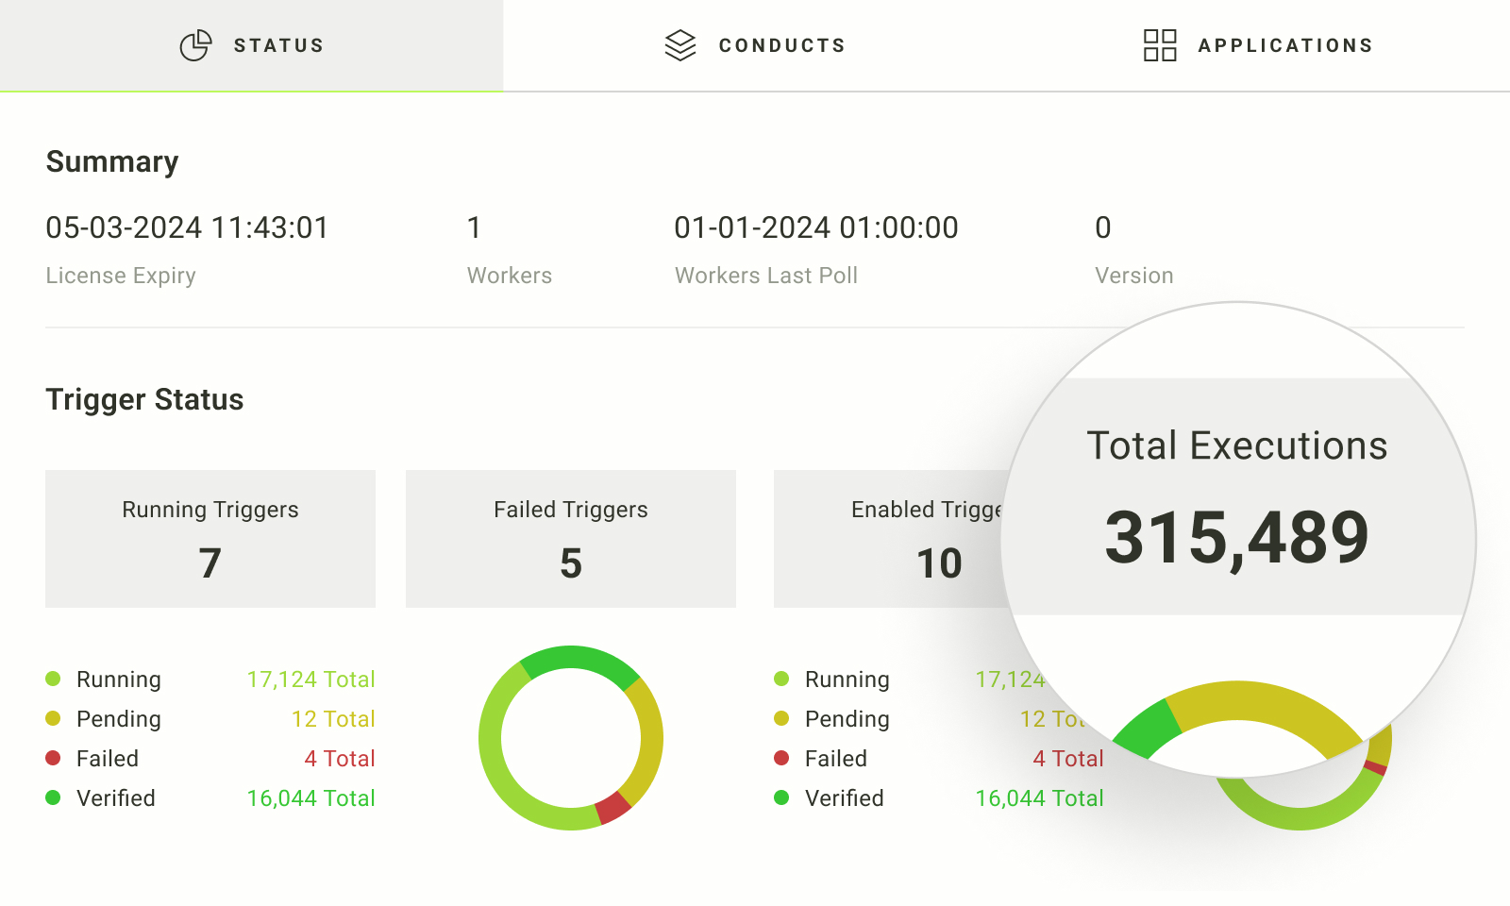This screenshot has height=906, width=1510.
Task: Switch to the Status tab
Action: 252,45
